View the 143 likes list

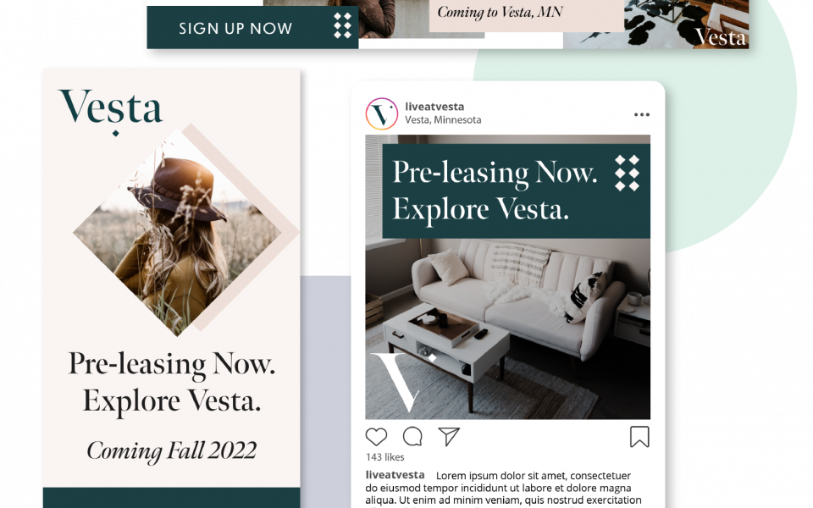[384, 457]
